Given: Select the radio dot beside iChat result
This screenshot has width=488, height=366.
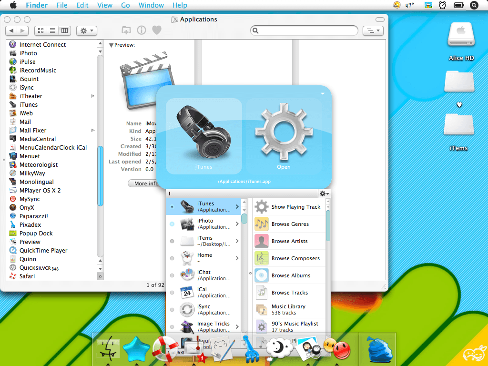Looking at the screenshot, I should point(172,275).
